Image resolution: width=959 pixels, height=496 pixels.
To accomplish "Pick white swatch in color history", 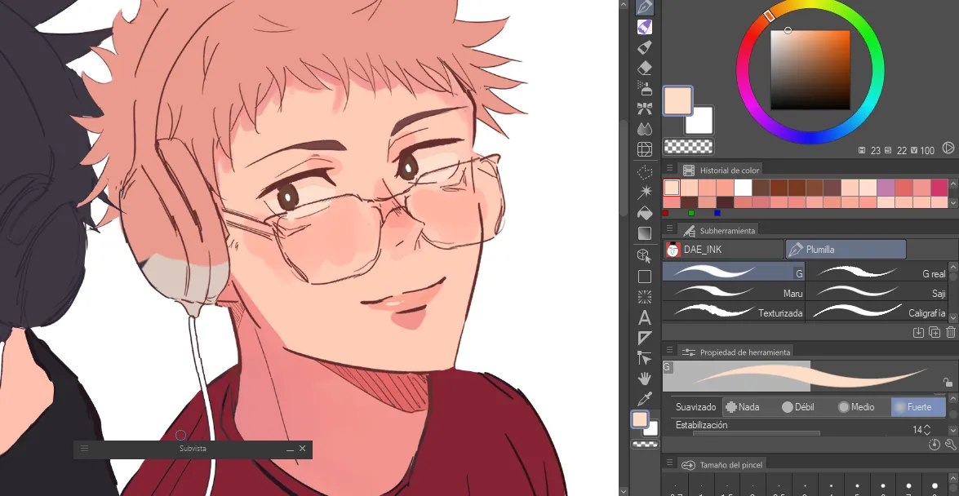I will (x=743, y=187).
